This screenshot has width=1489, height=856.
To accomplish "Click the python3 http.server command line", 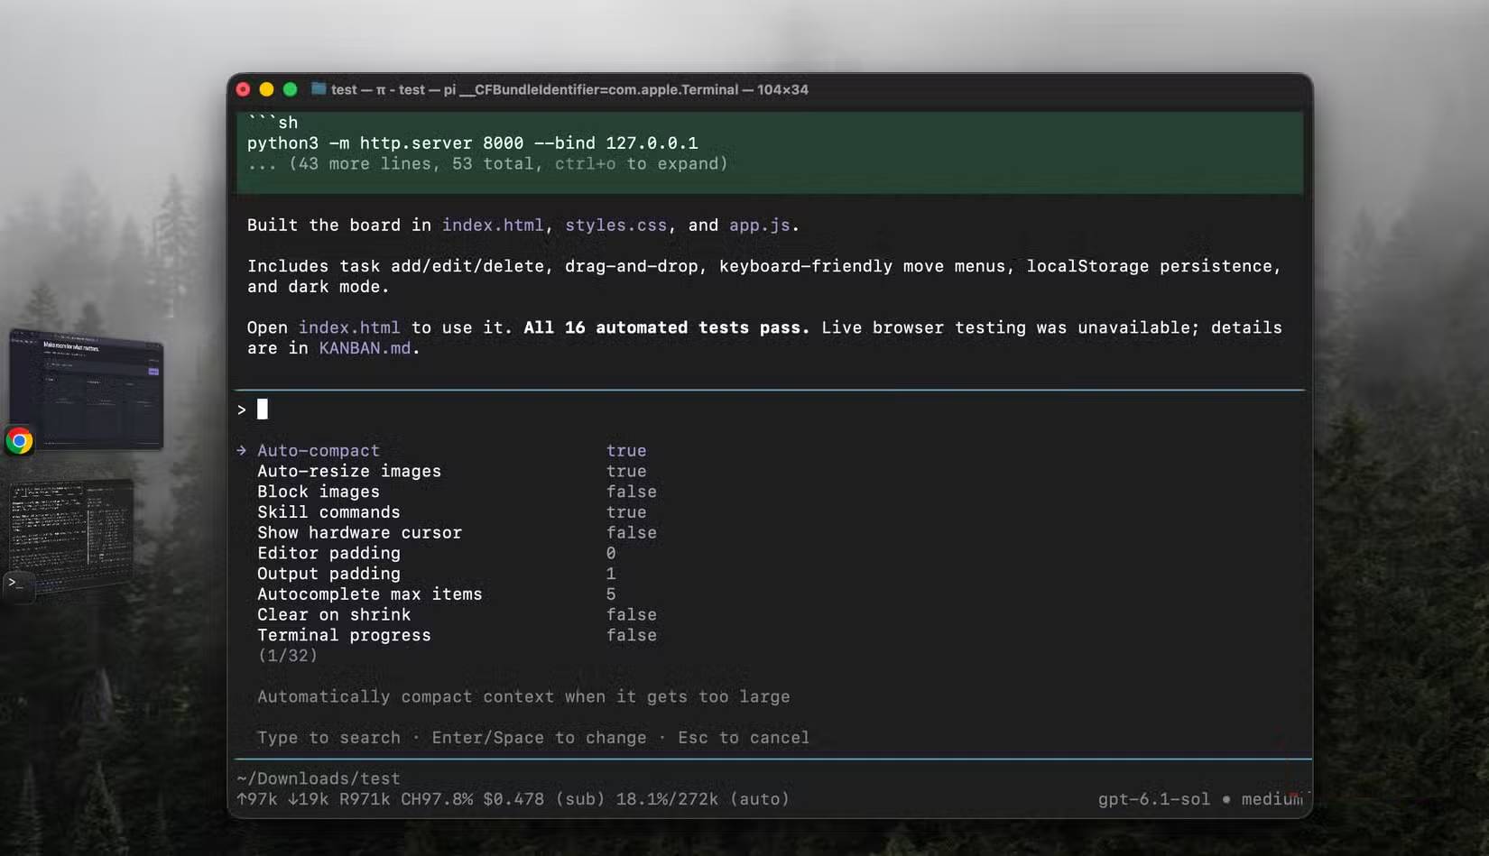I will coord(472,143).
